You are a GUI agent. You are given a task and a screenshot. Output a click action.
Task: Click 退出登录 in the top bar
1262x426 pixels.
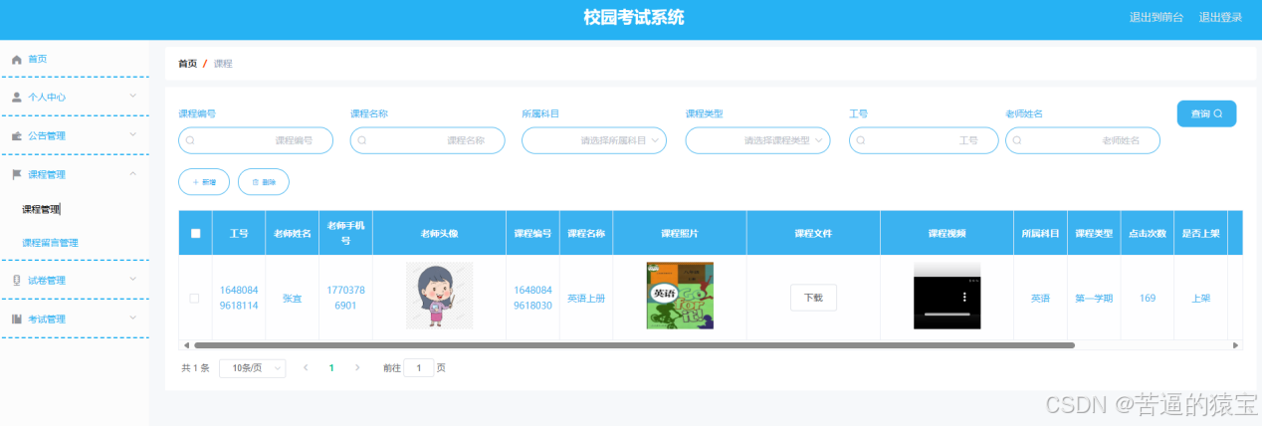click(1220, 18)
